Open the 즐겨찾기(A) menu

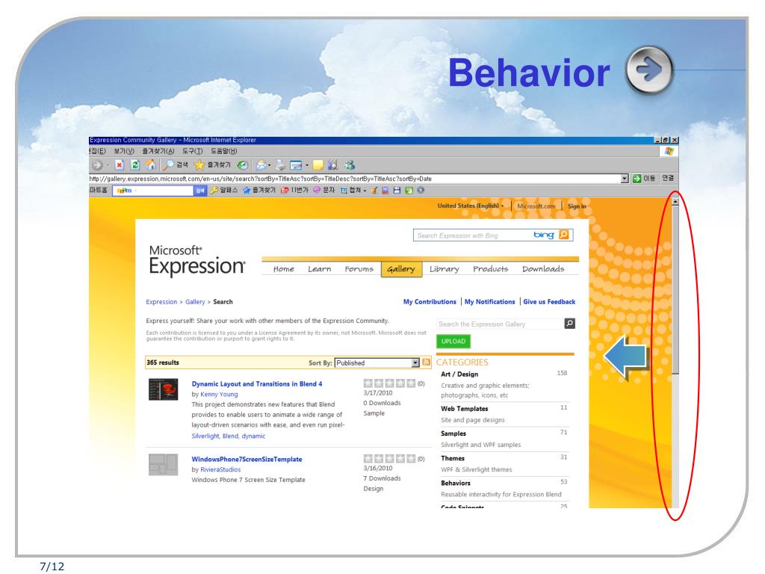158,151
